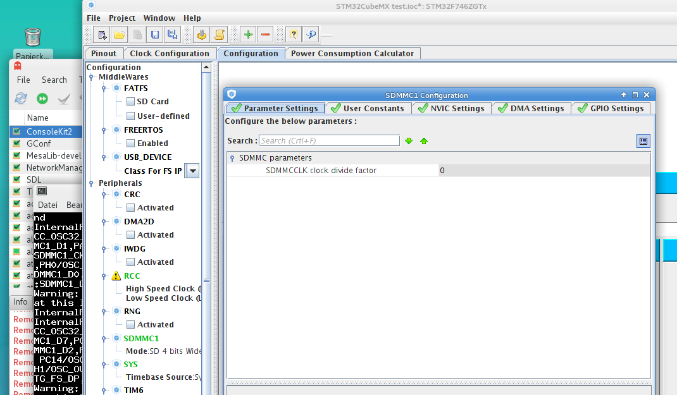The height and width of the screenshot is (395, 677).
Task: Collapse the SDMMC1 tree node
Action: [104, 339]
